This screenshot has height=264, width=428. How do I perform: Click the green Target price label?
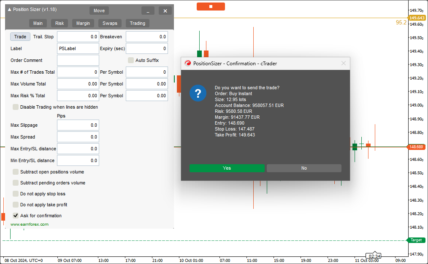(416, 240)
